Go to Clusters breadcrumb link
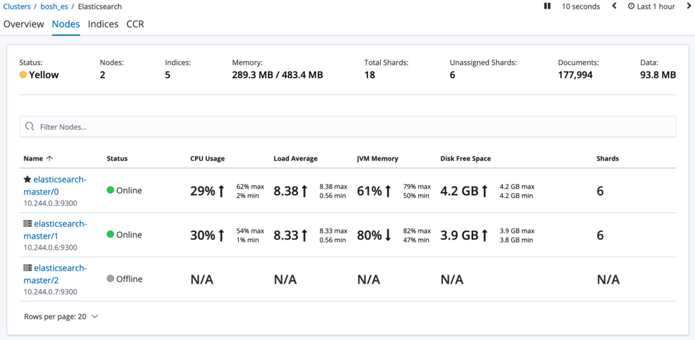The image size is (695, 340). 17,7
